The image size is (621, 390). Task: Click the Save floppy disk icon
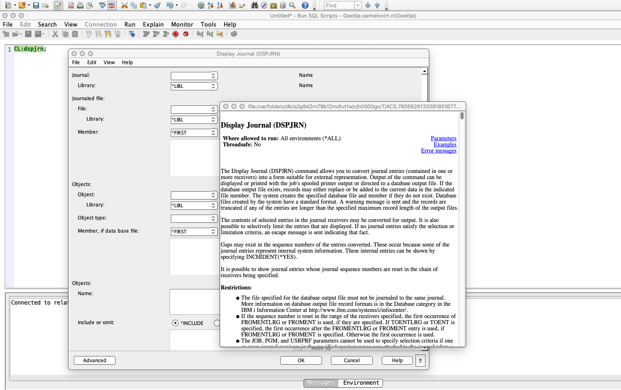click(36, 5)
